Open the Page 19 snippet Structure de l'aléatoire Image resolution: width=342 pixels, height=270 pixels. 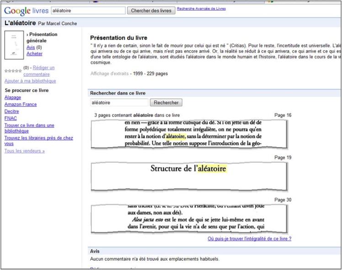pyautogui.click(x=189, y=169)
